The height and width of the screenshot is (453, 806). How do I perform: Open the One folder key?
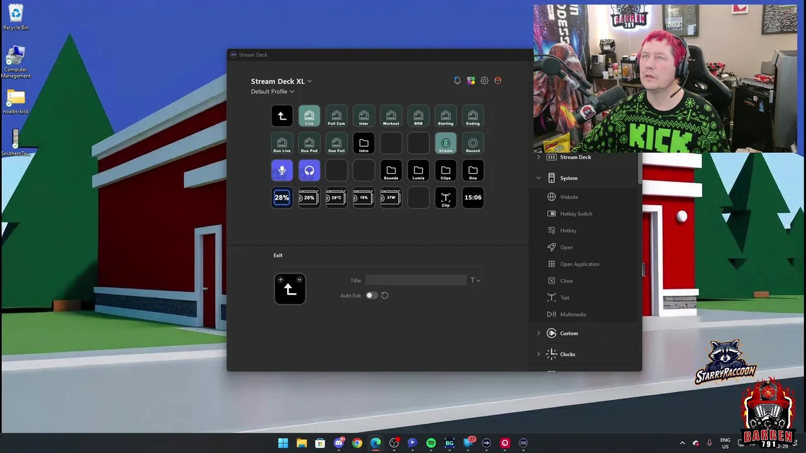pyautogui.click(x=473, y=171)
